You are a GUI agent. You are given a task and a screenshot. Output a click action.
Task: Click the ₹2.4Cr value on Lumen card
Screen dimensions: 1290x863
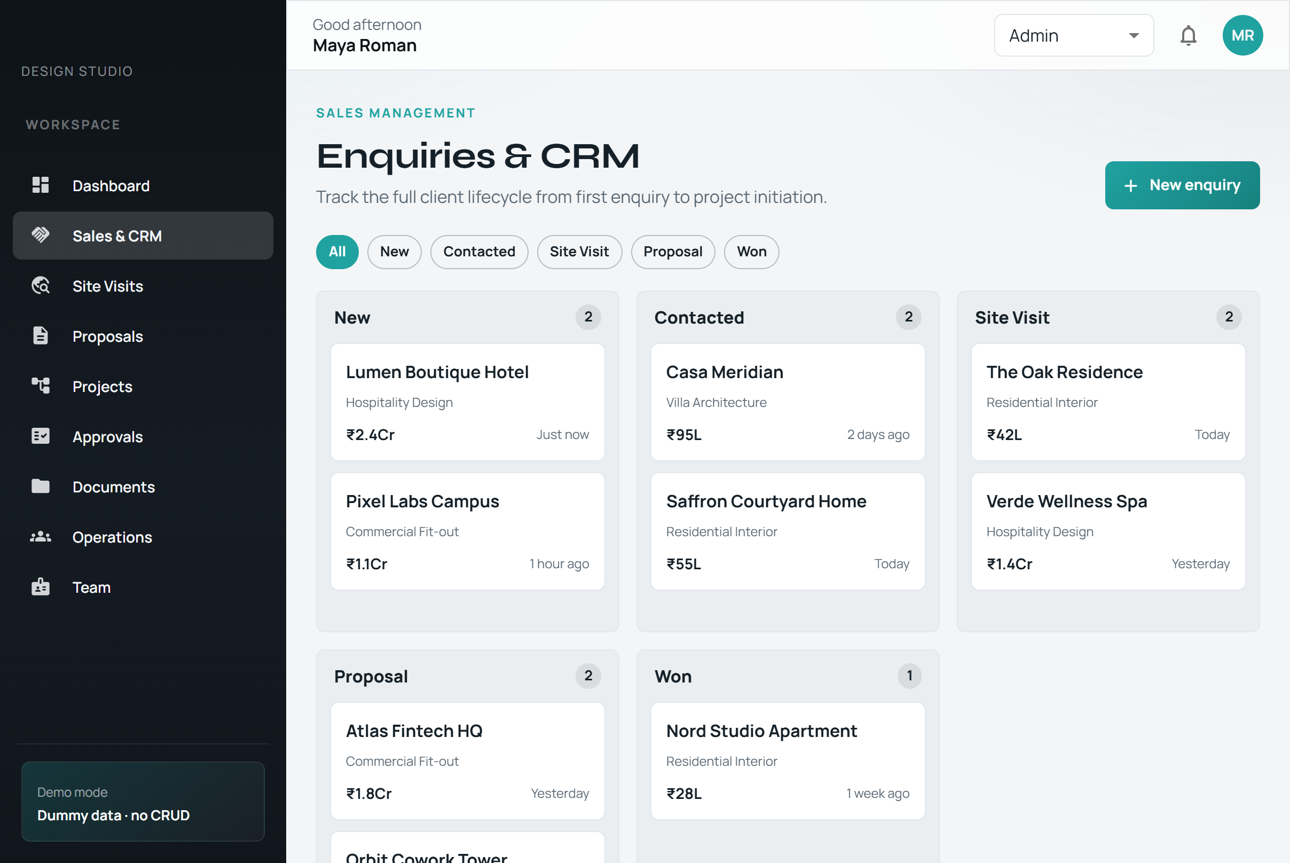tap(371, 435)
